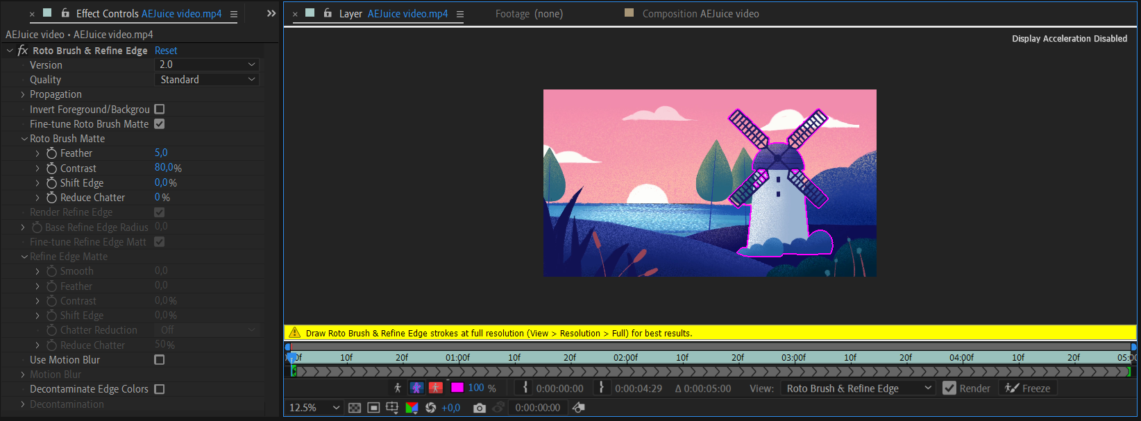Select the Effect Controls tab
Screen dimensions: 1141x421
tap(149, 13)
